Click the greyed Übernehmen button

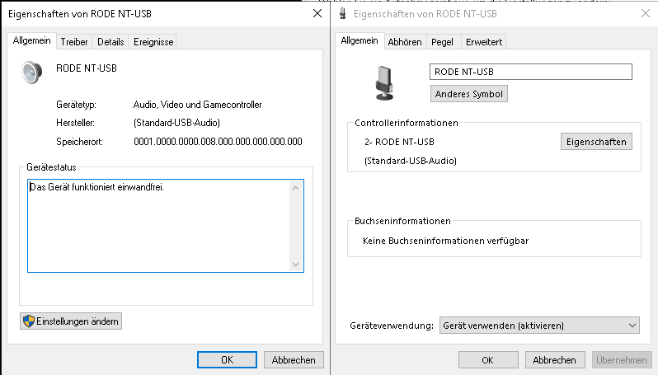click(622, 360)
